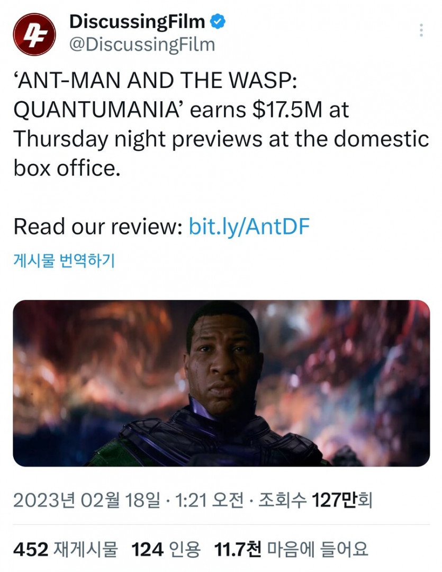
Task: Open the @DiscussingFilm handle link
Action: [x=142, y=44]
